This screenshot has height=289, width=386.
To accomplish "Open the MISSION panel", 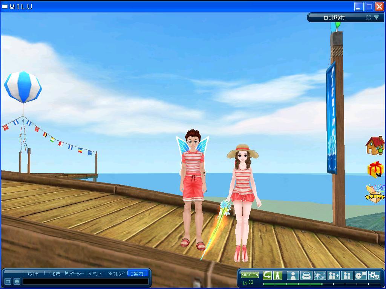I will (x=250, y=275).
